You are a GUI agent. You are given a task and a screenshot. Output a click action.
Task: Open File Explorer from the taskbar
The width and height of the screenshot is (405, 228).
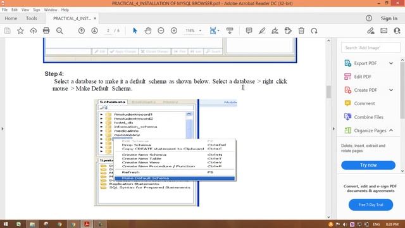click(x=32, y=224)
